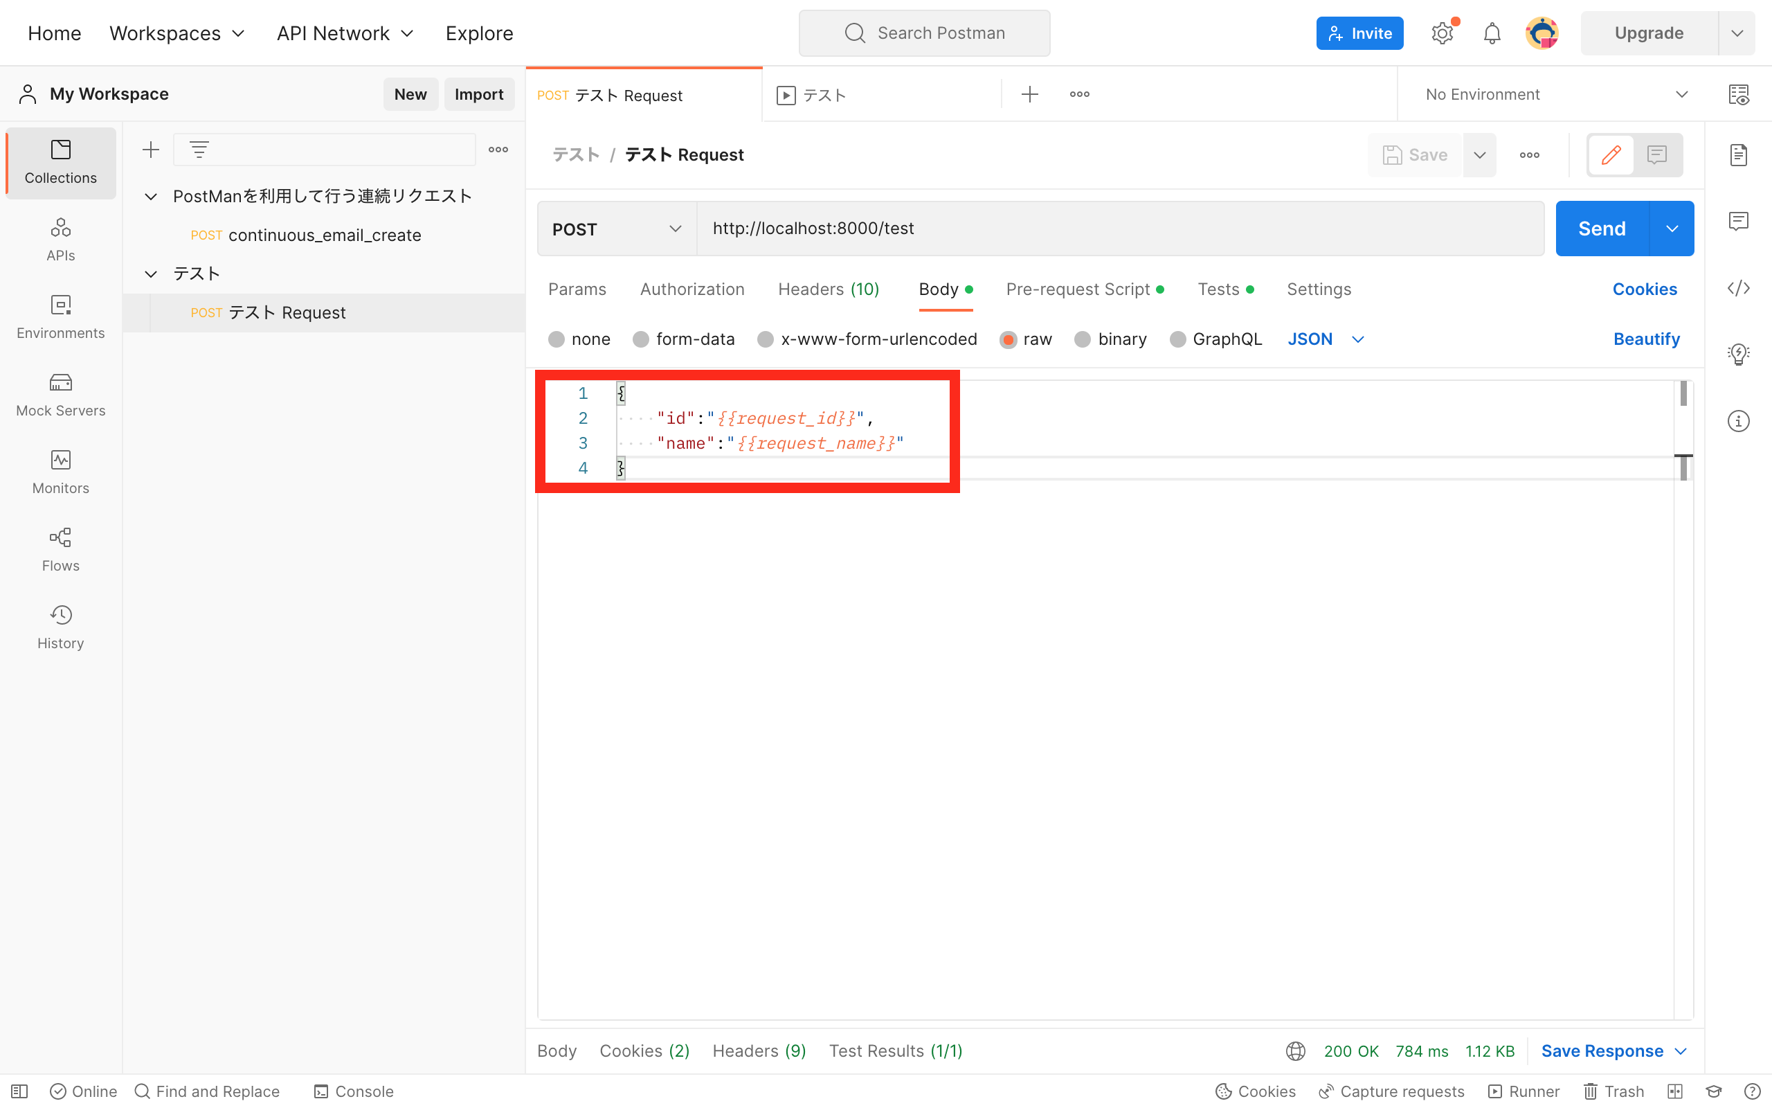Click the request URL field
This screenshot has height=1108, width=1772.
[952, 228]
